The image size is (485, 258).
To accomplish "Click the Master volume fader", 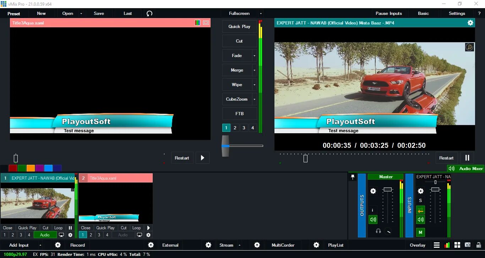I will 388,189.
